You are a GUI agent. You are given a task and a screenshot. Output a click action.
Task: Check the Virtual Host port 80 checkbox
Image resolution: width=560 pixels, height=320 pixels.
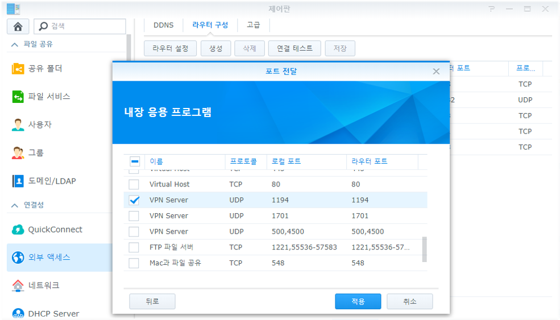(134, 184)
